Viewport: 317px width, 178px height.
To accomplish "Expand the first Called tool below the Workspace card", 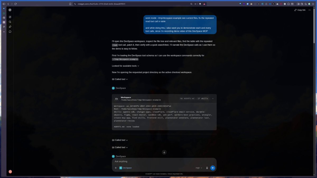I will tap(120, 140).
